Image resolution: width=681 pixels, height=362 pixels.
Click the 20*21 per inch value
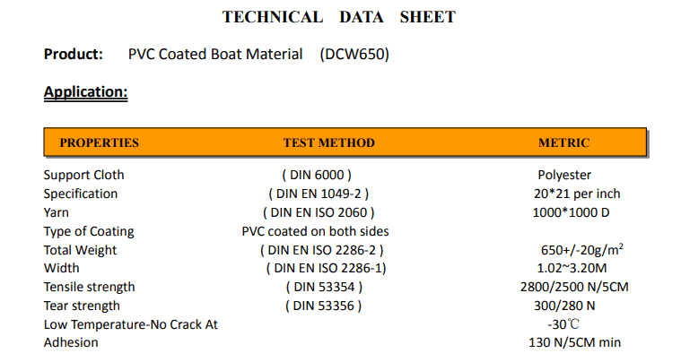point(576,194)
